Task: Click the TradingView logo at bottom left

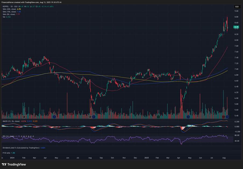Action: point(14,164)
